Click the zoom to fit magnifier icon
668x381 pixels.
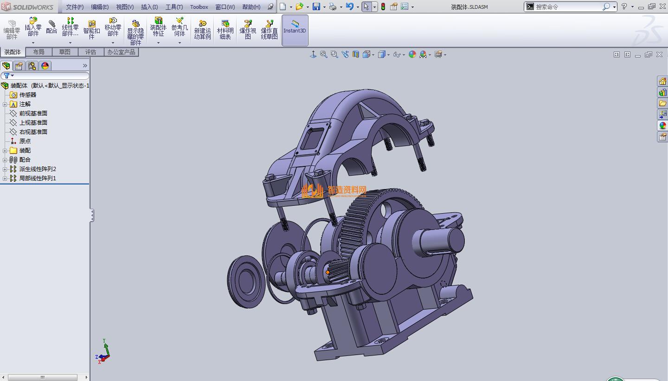324,55
